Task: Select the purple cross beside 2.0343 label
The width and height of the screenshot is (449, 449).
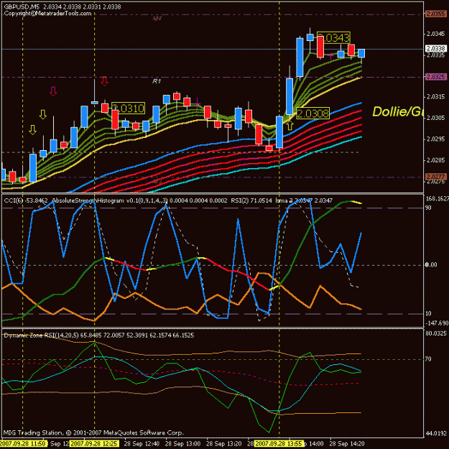Action: [330, 55]
